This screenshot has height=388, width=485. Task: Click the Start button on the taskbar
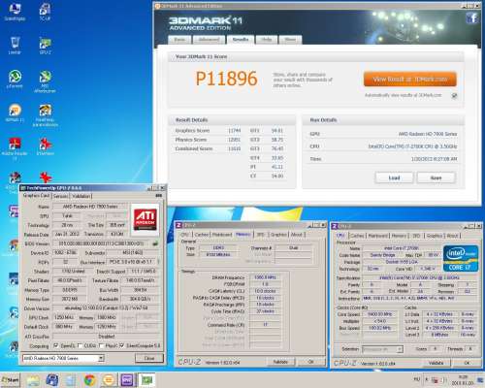click(x=10, y=380)
